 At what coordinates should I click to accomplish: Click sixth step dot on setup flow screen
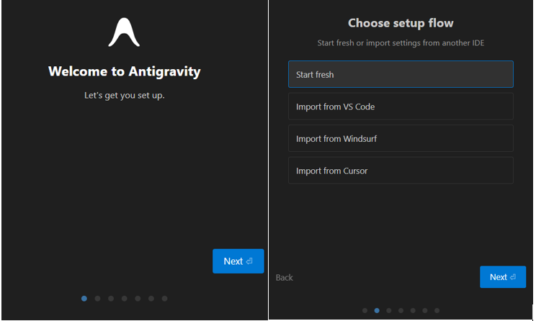pyautogui.click(x=425, y=311)
